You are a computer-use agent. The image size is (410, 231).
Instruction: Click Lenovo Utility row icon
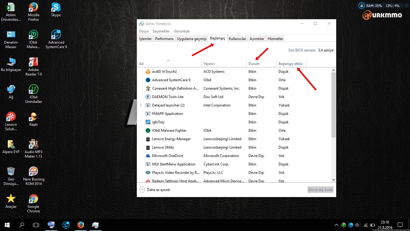point(148,147)
